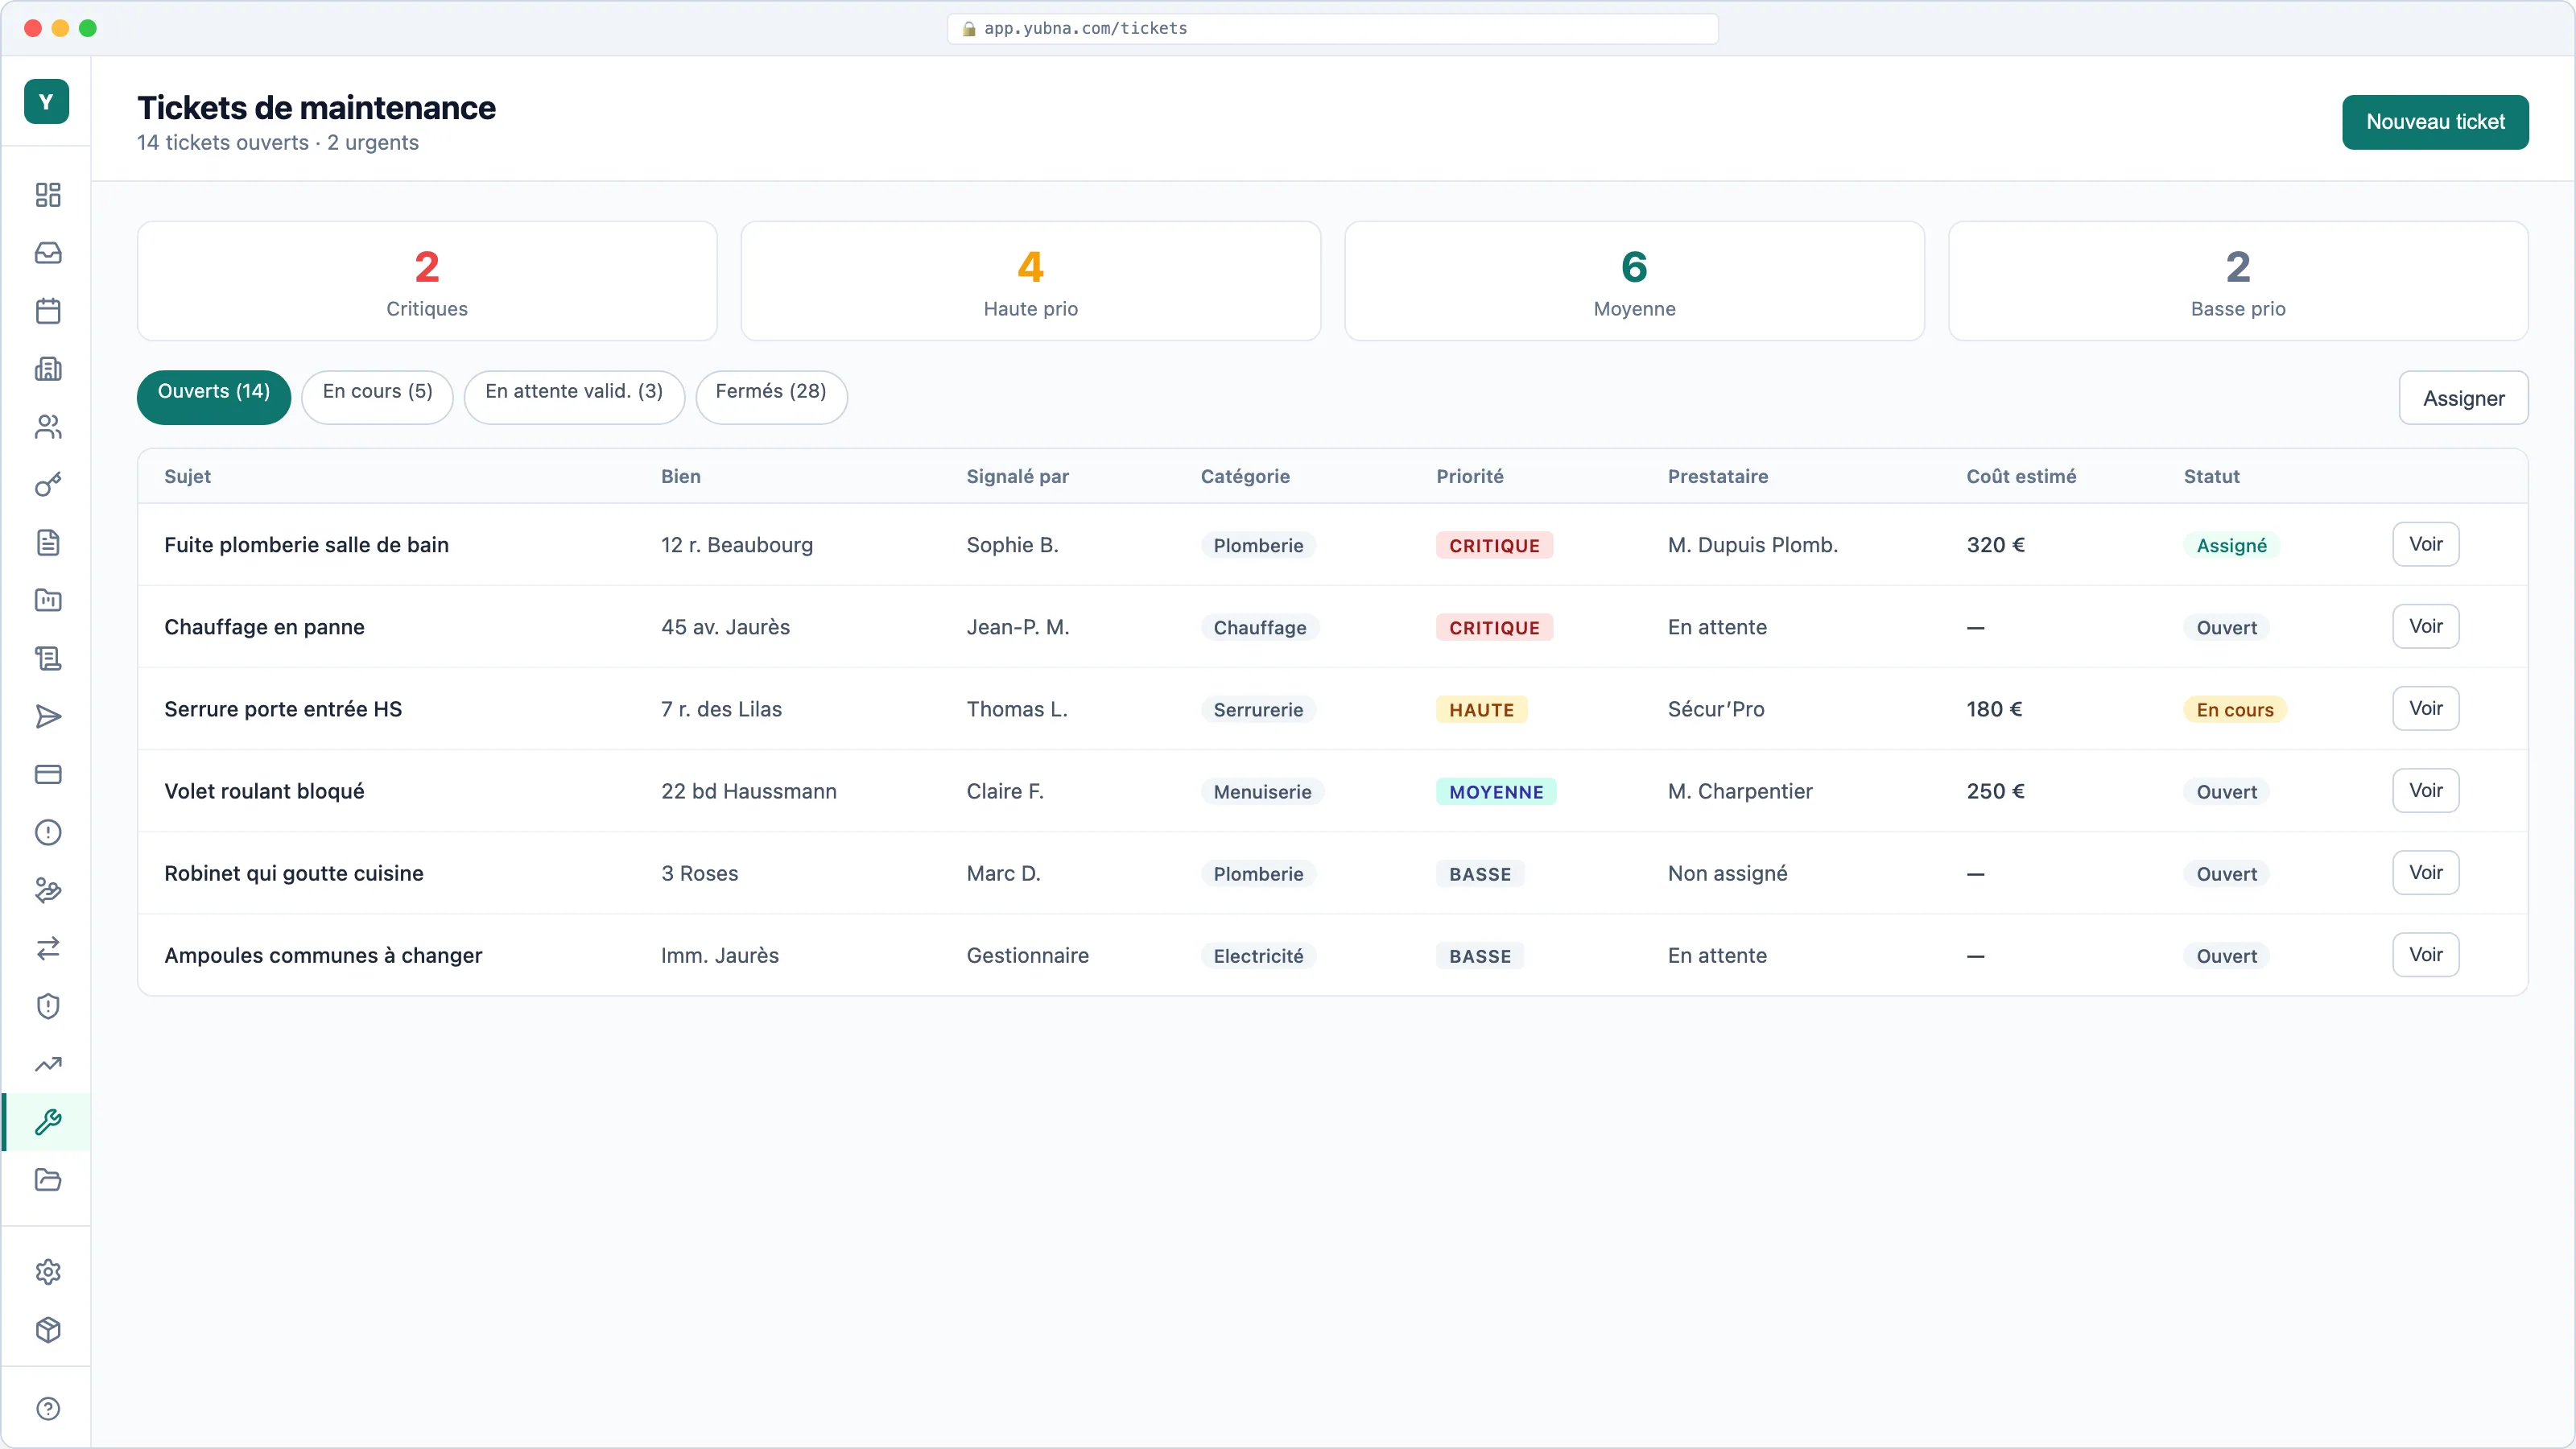Select the Ouverts (14) tab
This screenshot has width=2576, height=1449.
click(214, 397)
